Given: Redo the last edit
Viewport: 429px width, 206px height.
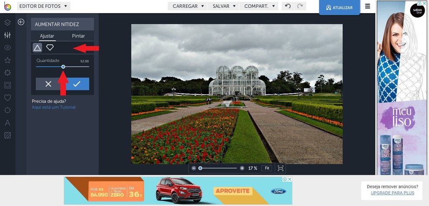Looking at the screenshot, I should (x=300, y=6).
